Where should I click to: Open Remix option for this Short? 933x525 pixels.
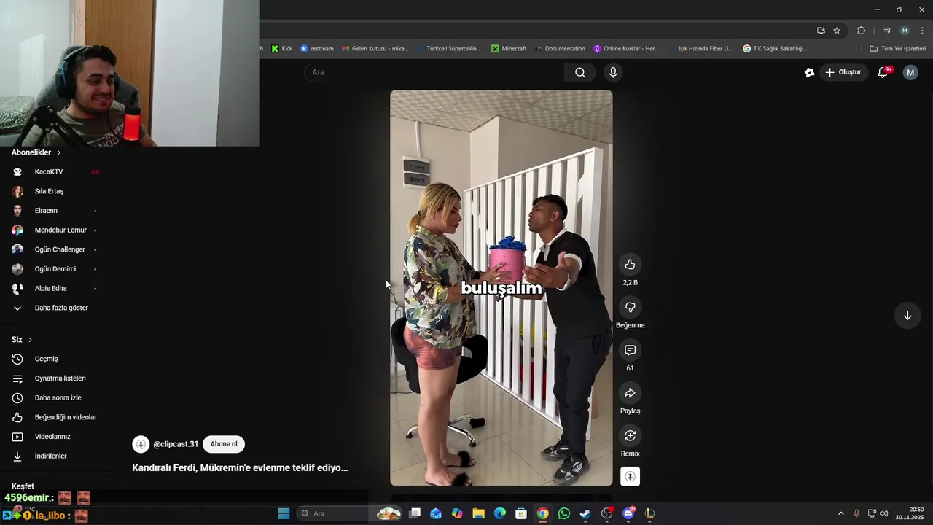[x=630, y=436]
